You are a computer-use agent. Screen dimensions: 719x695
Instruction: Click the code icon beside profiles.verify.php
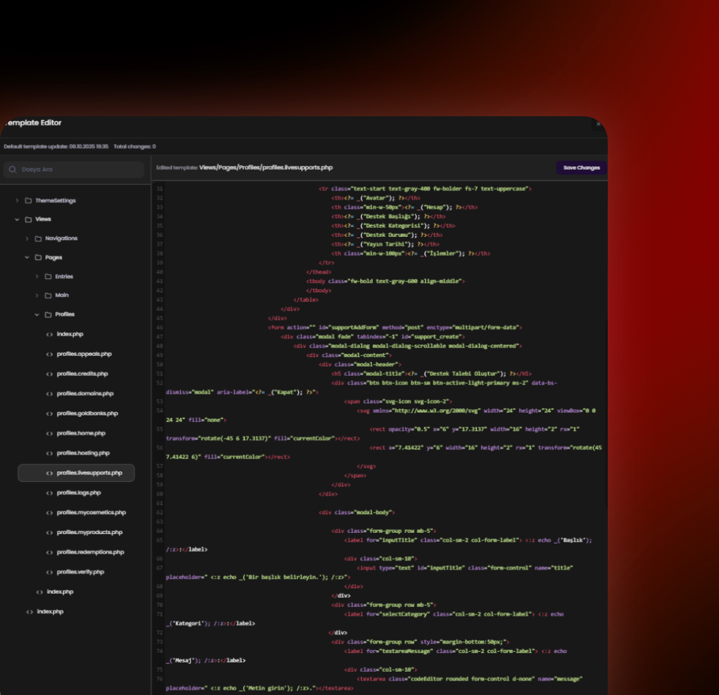[49, 572]
